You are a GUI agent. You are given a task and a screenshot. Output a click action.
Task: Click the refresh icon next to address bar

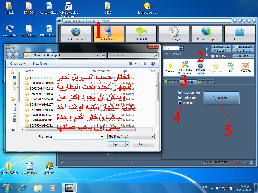pyautogui.click(x=103, y=55)
